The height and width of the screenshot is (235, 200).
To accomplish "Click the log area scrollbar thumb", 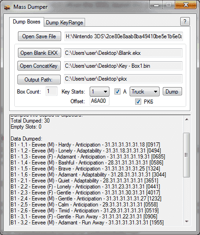I will (x=186, y=155).
